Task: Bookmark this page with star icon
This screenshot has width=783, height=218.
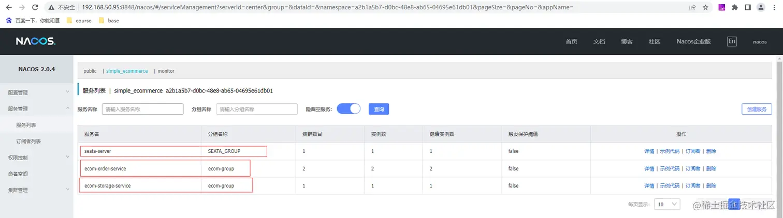Action: point(705,8)
